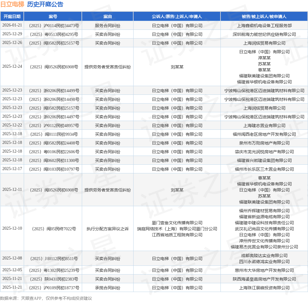Click defendant 上海珠江景峰投资有限公司
Screen dimensions: 308x301
point(264,288)
